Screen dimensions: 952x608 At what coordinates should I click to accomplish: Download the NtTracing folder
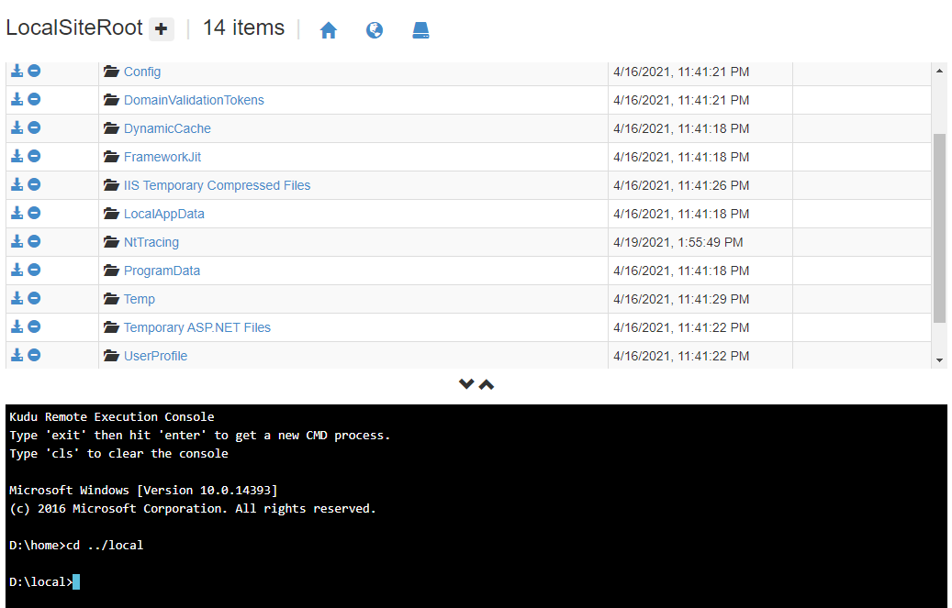(17, 241)
